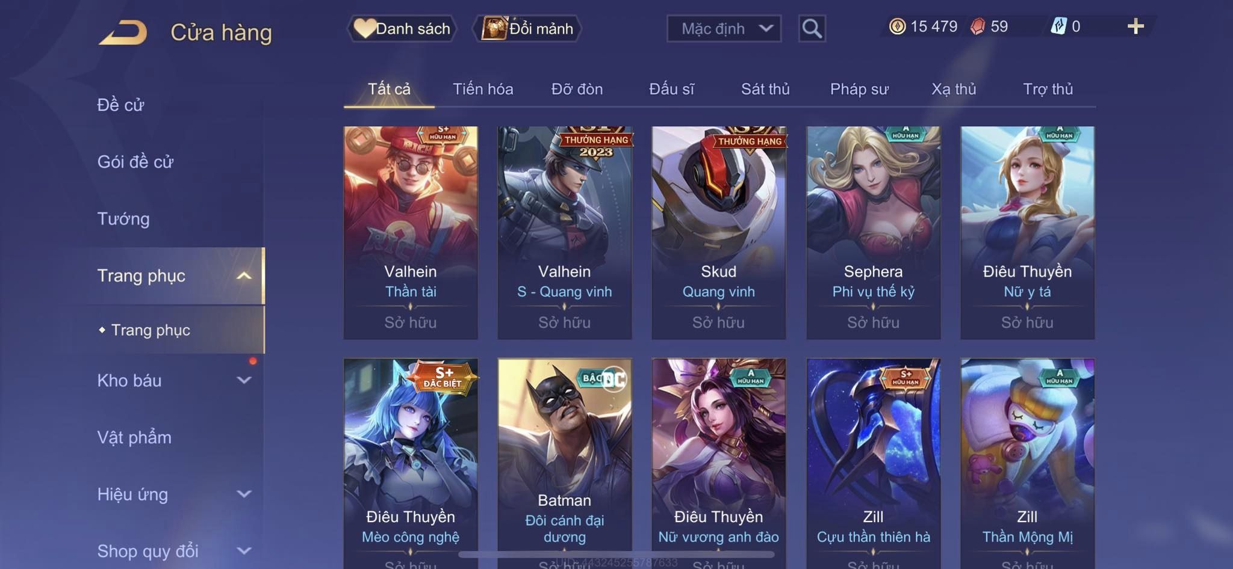Image resolution: width=1233 pixels, height=569 pixels.
Task: Click the gold coin balance icon
Action: click(897, 26)
